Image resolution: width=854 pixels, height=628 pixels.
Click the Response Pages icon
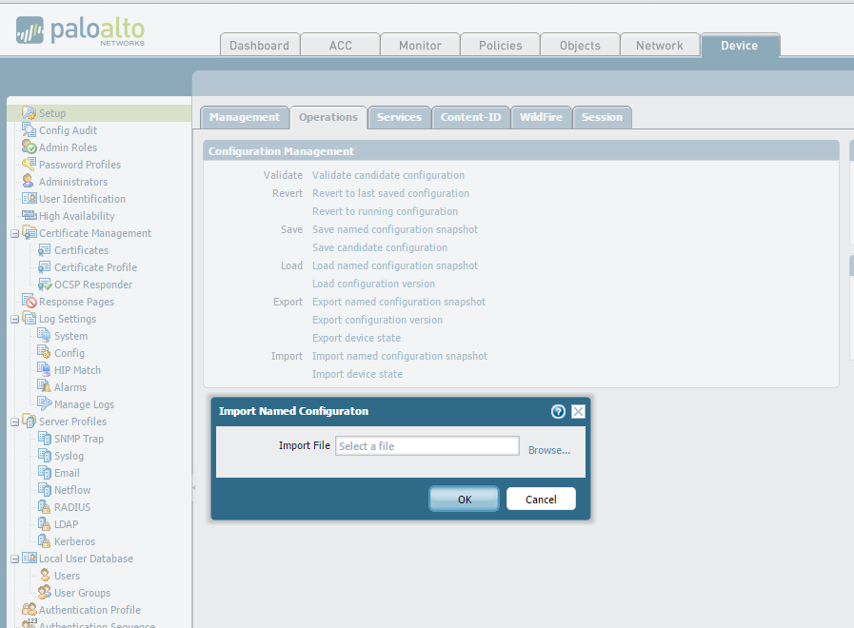click(29, 301)
